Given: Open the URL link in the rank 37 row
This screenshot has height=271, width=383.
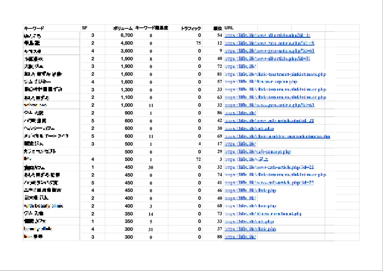Looking at the screenshot, I should 250,229.
